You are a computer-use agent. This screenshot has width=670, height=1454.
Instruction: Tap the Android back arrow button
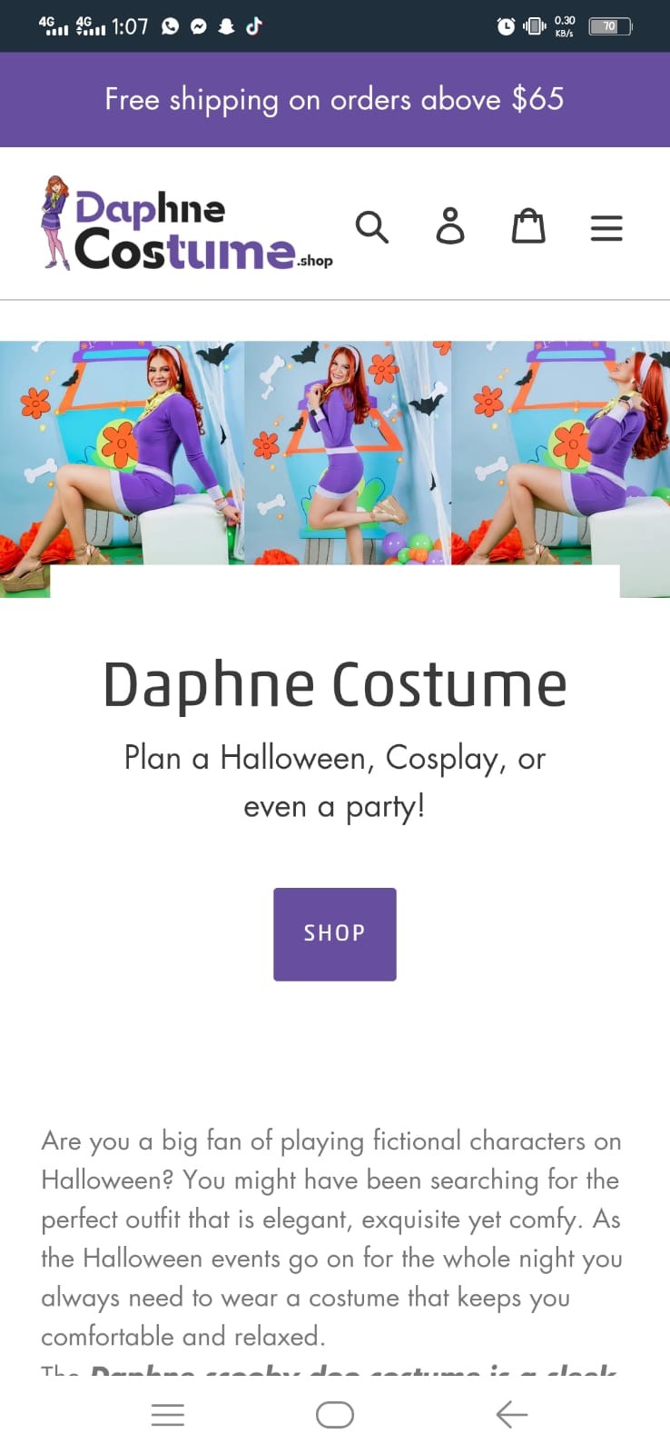coord(512,1414)
